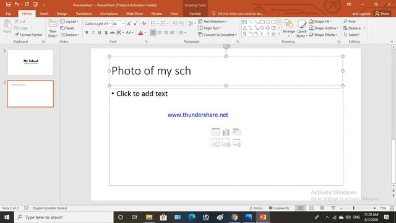
Task: Open Text Direction options
Action: [x=212, y=22]
